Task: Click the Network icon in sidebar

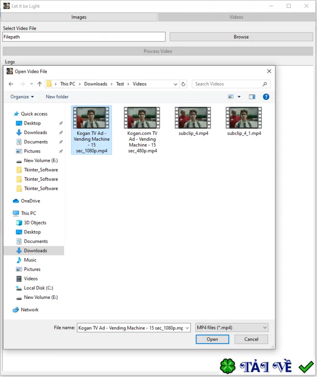Action: pyautogui.click(x=16, y=310)
